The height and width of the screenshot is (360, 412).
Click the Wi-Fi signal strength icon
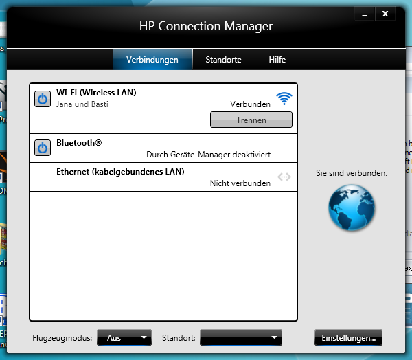[284, 99]
